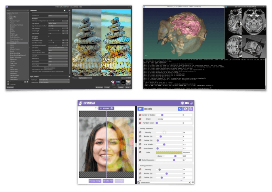
Task: Open the Relief Effect dropdown
Action: pos(58,56)
